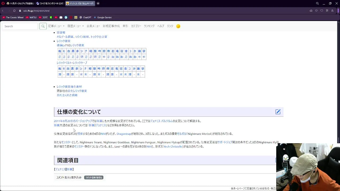Click the address bar URL wiki.ffo.jp
The width and height of the screenshot is (340, 191).
[x=36, y=11]
